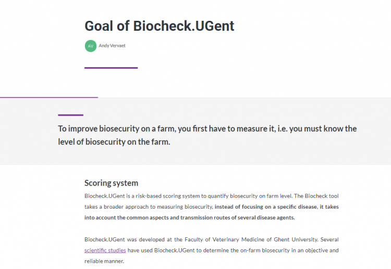This screenshot has height=269, width=391.
Task: Click the "Scoring system" section heading
Action: point(111,183)
